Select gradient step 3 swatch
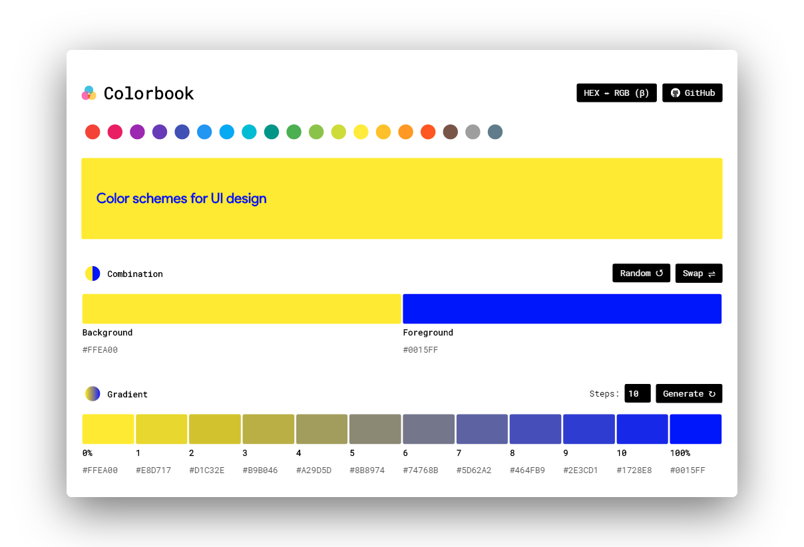Image resolution: width=804 pixels, height=547 pixels. coord(268,429)
